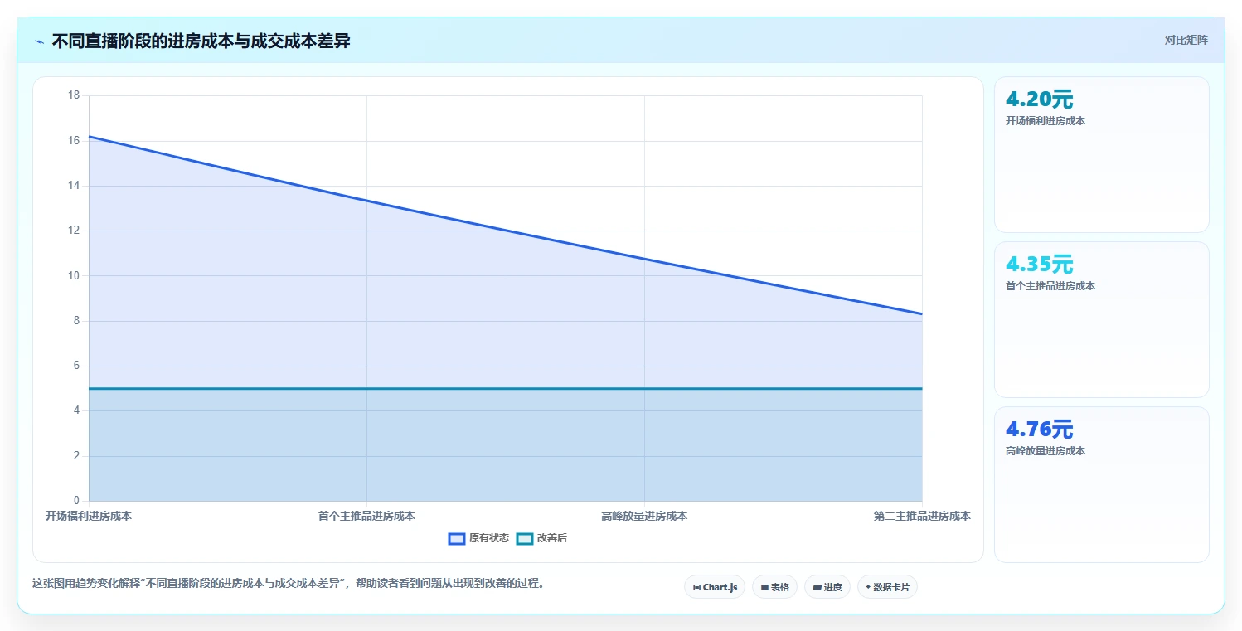Viewport: 1242px width, 631px height.
Task: Click the 表格 tag
Action: [774, 587]
